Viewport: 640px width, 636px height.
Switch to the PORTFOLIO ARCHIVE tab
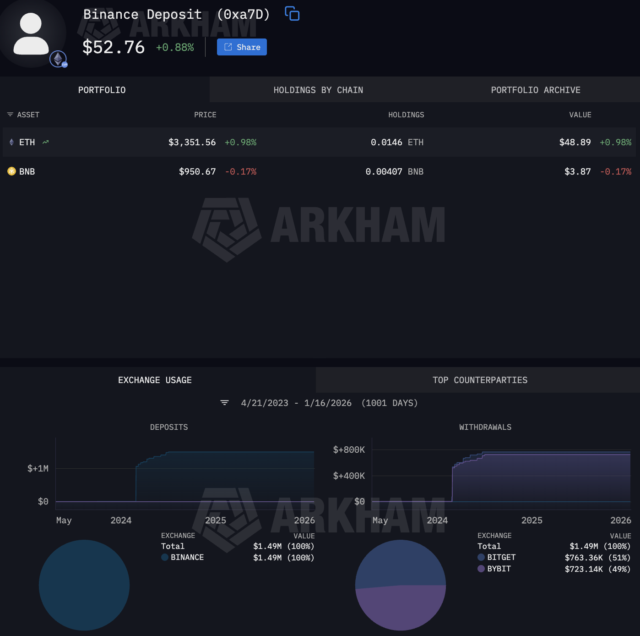(x=536, y=90)
